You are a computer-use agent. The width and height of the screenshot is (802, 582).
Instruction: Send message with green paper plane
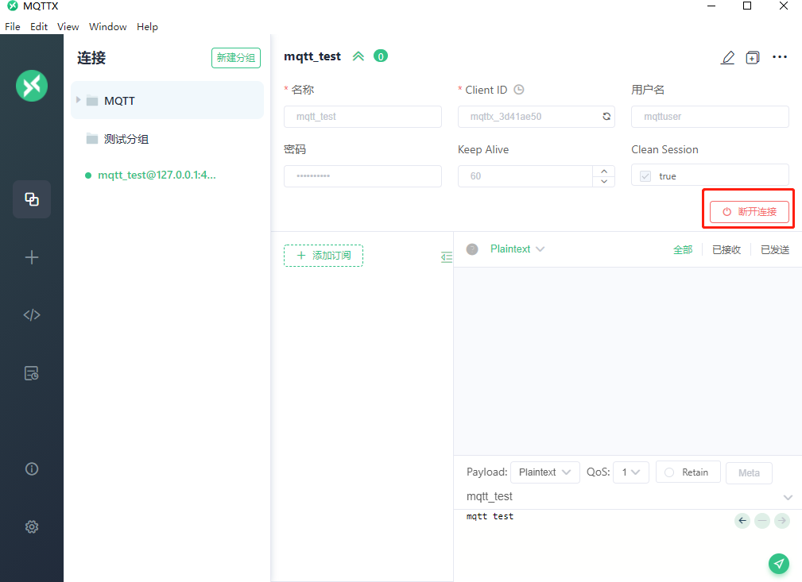(x=779, y=564)
